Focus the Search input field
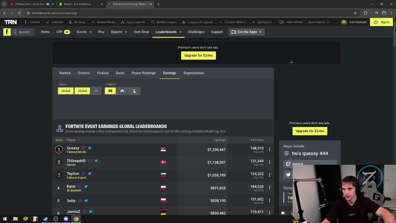The width and height of the screenshot is (396, 223). [x=24, y=32]
